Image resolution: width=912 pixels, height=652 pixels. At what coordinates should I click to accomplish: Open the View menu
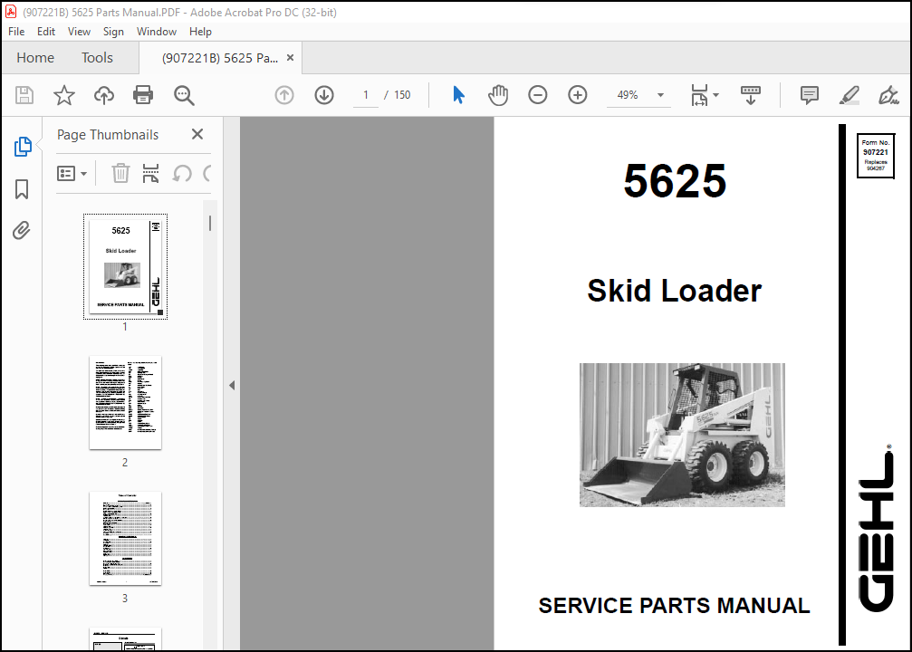[x=79, y=32]
